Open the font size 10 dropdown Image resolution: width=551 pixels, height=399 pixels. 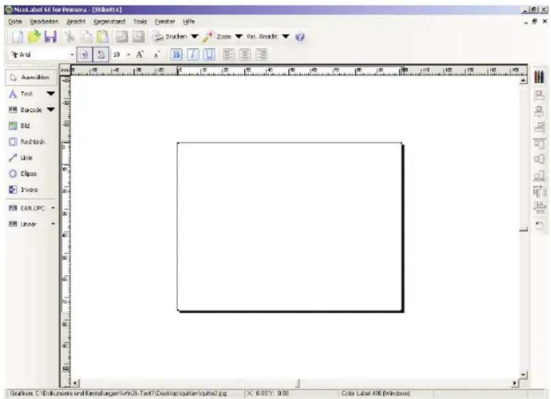[x=128, y=55]
